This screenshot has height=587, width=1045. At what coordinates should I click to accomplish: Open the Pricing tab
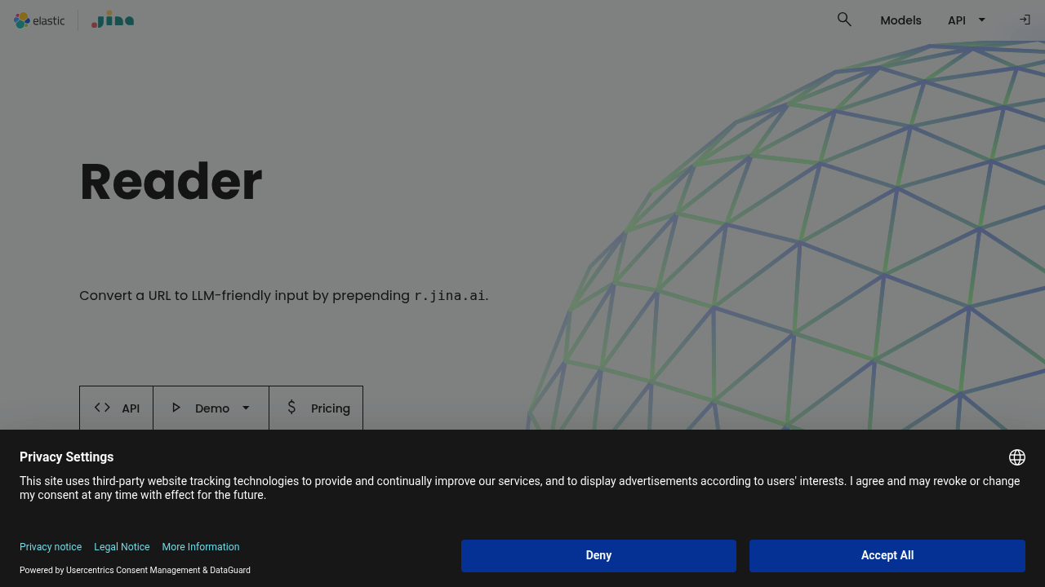click(x=316, y=408)
